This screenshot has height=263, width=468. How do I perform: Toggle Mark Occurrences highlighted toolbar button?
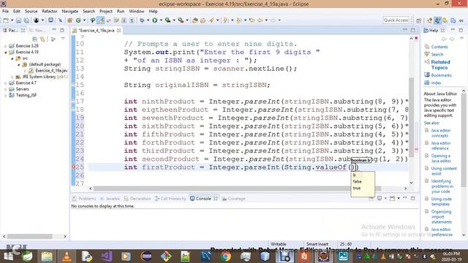click(101, 20)
